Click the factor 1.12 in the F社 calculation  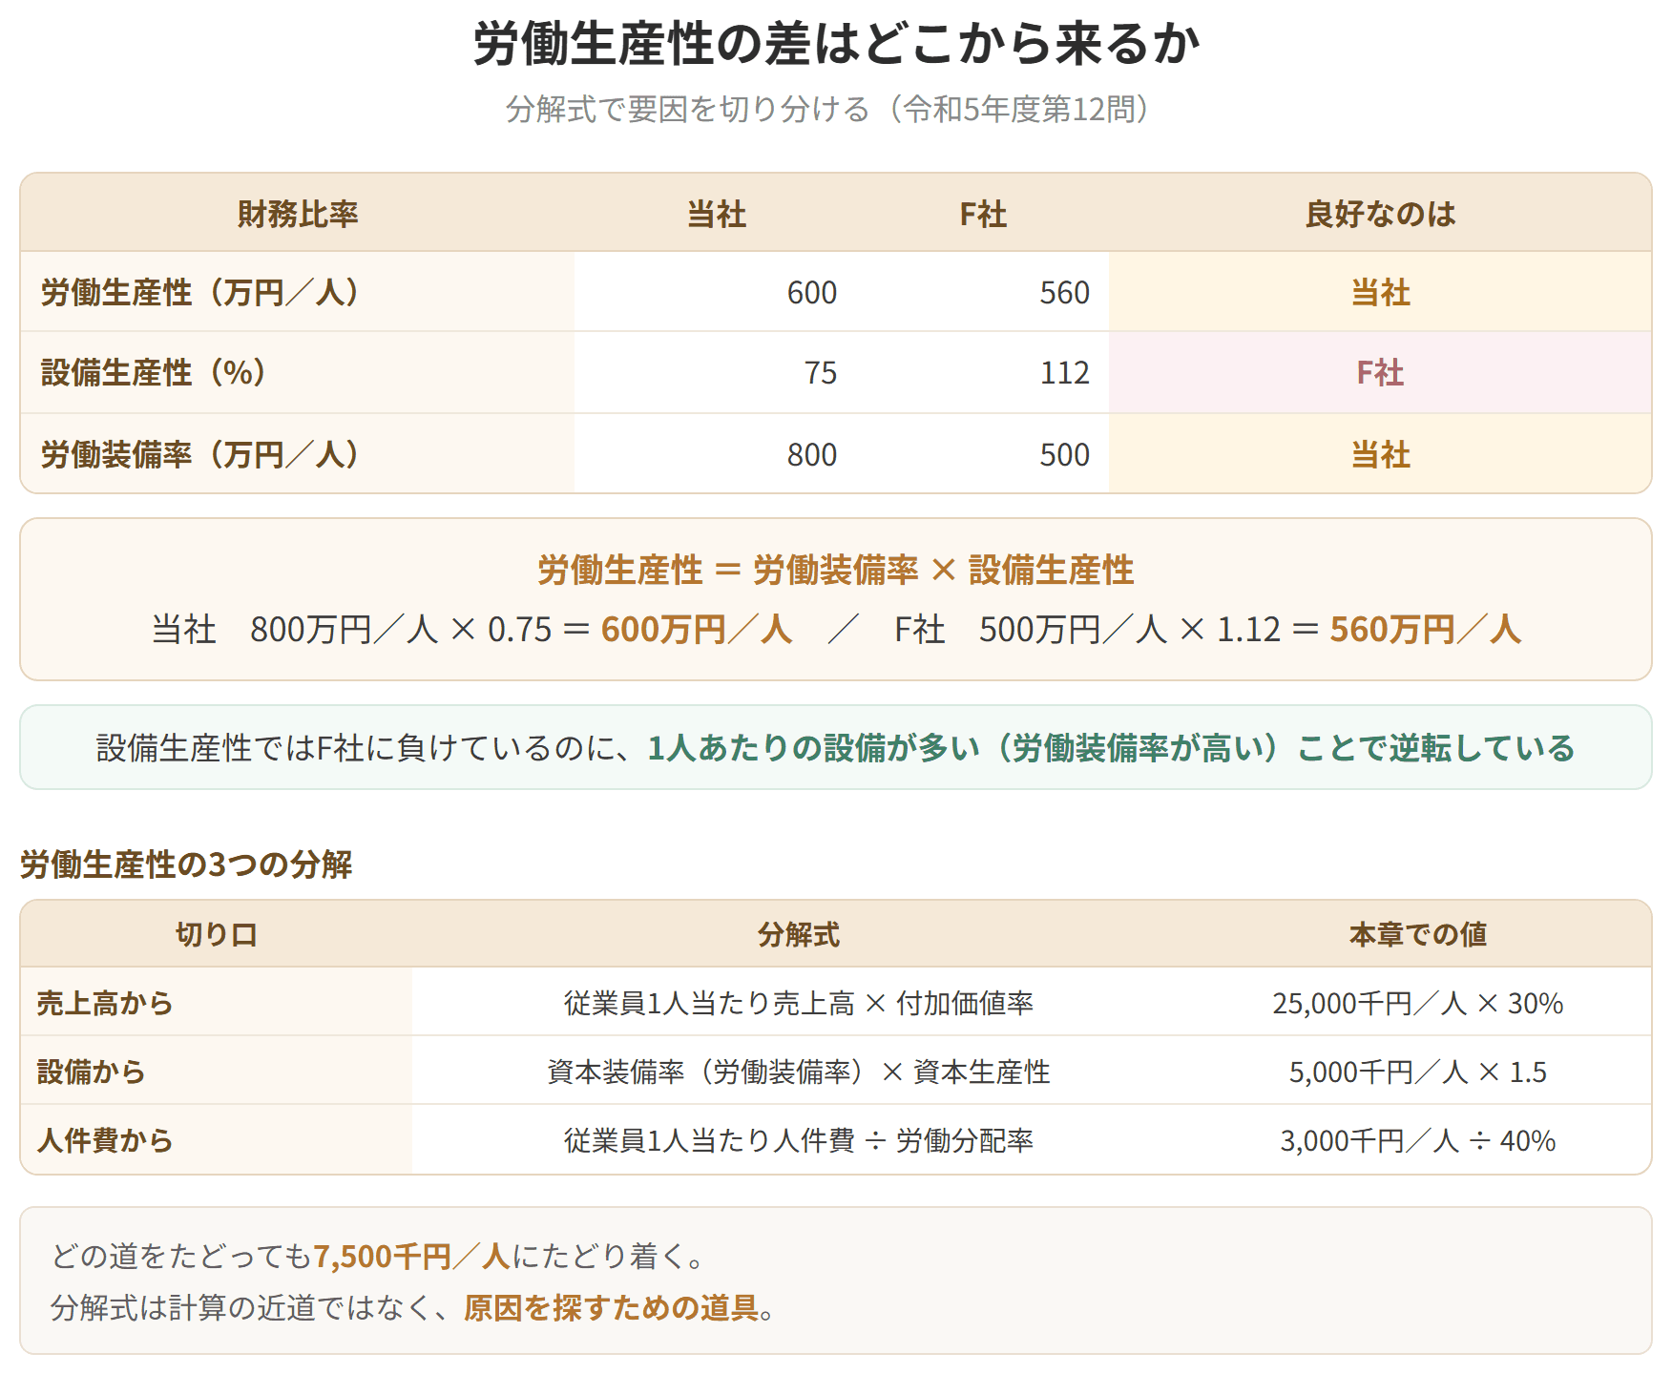pyautogui.click(x=1249, y=630)
